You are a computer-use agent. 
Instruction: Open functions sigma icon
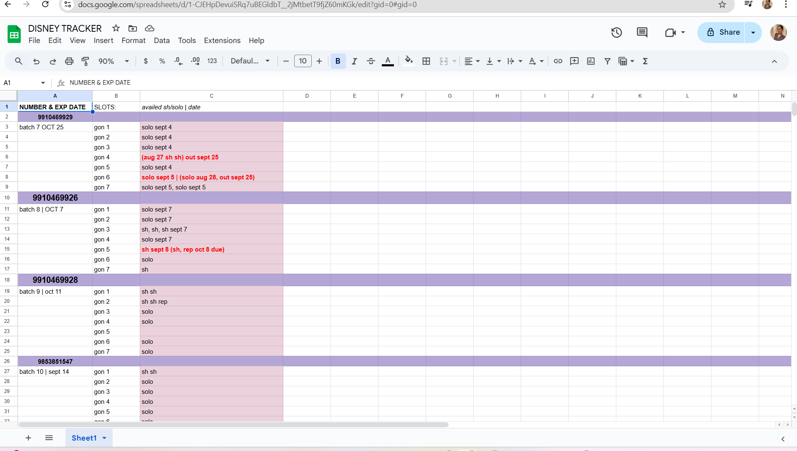tap(645, 61)
